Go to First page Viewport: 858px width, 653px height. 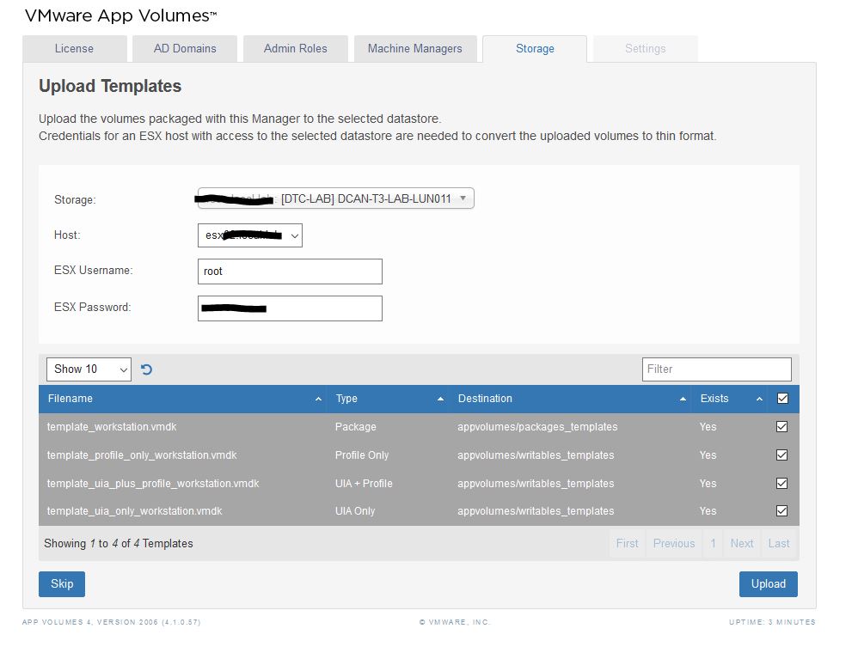coord(627,544)
